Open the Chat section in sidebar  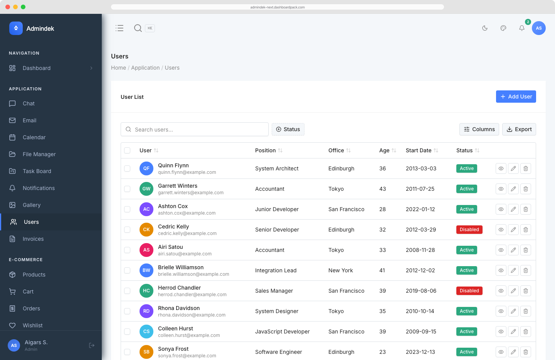coord(28,103)
